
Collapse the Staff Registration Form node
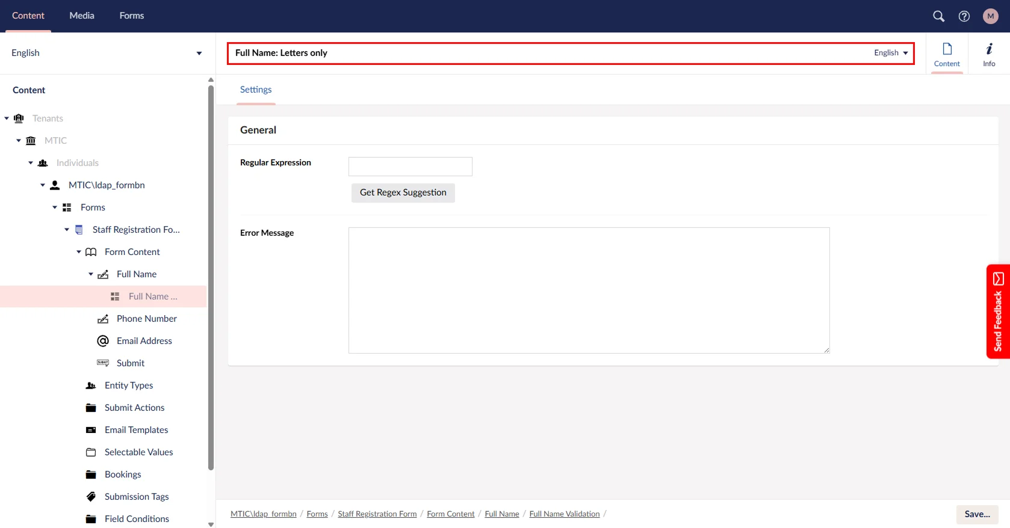[67, 230]
